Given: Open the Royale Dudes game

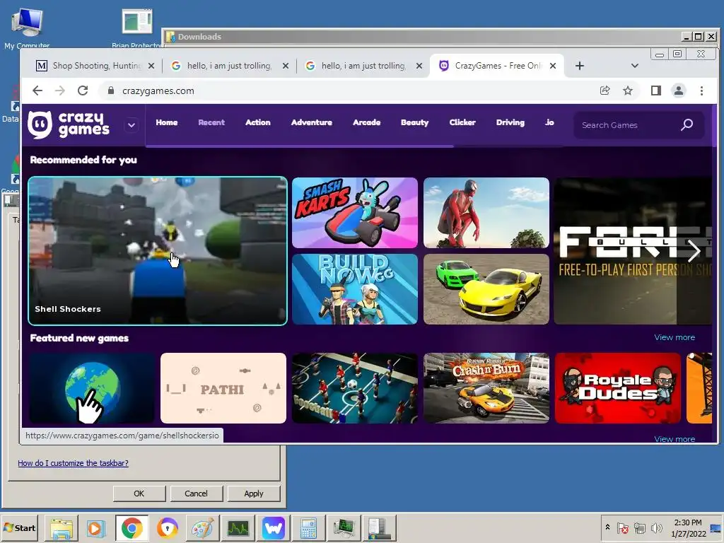Looking at the screenshot, I should point(618,388).
